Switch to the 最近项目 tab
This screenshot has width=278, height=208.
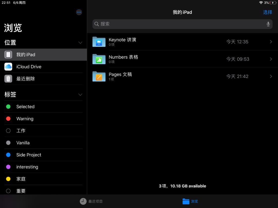click(91, 201)
